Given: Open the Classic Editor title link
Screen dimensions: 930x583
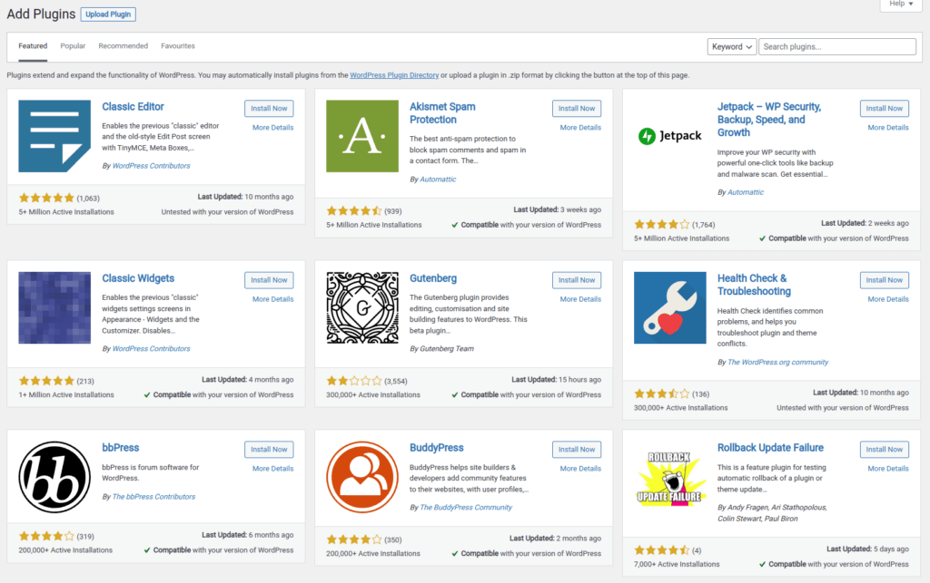Looking at the screenshot, I should pos(133,107).
